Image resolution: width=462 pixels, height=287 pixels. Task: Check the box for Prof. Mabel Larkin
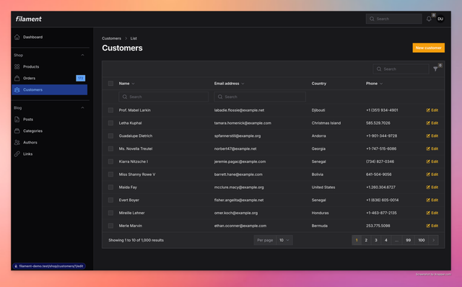click(110, 110)
